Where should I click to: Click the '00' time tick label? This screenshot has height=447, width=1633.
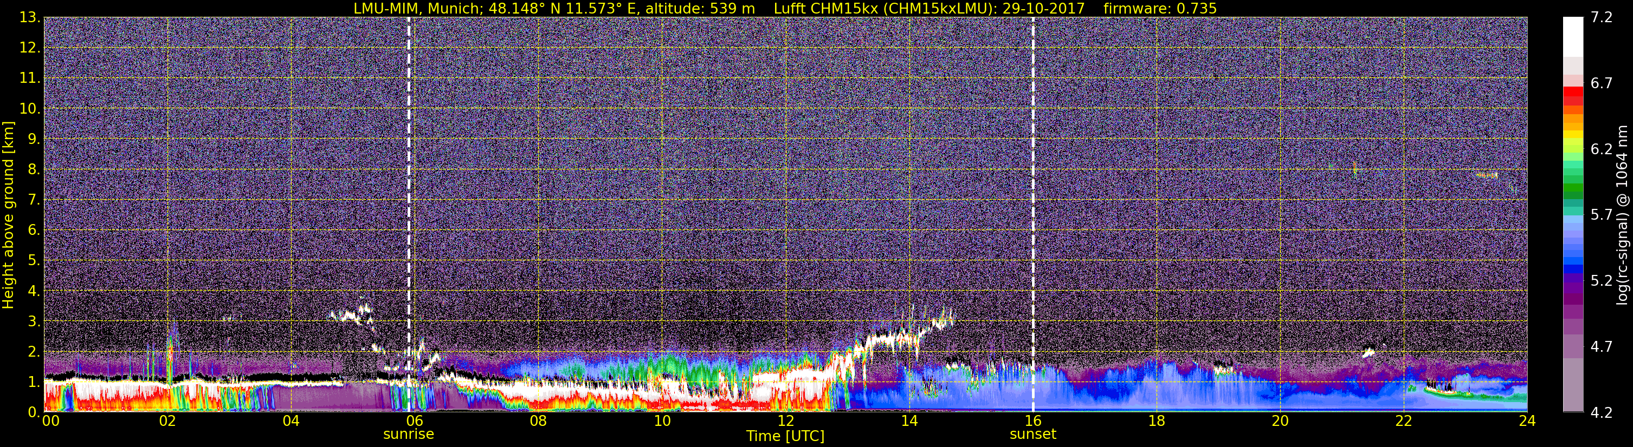pyautogui.click(x=51, y=421)
